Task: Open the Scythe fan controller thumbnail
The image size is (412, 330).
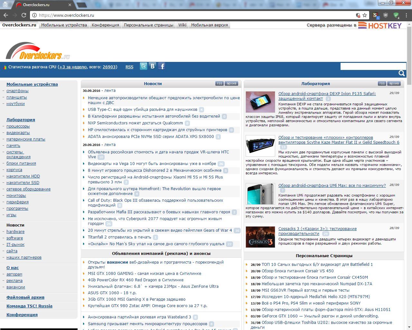Action: [260, 146]
